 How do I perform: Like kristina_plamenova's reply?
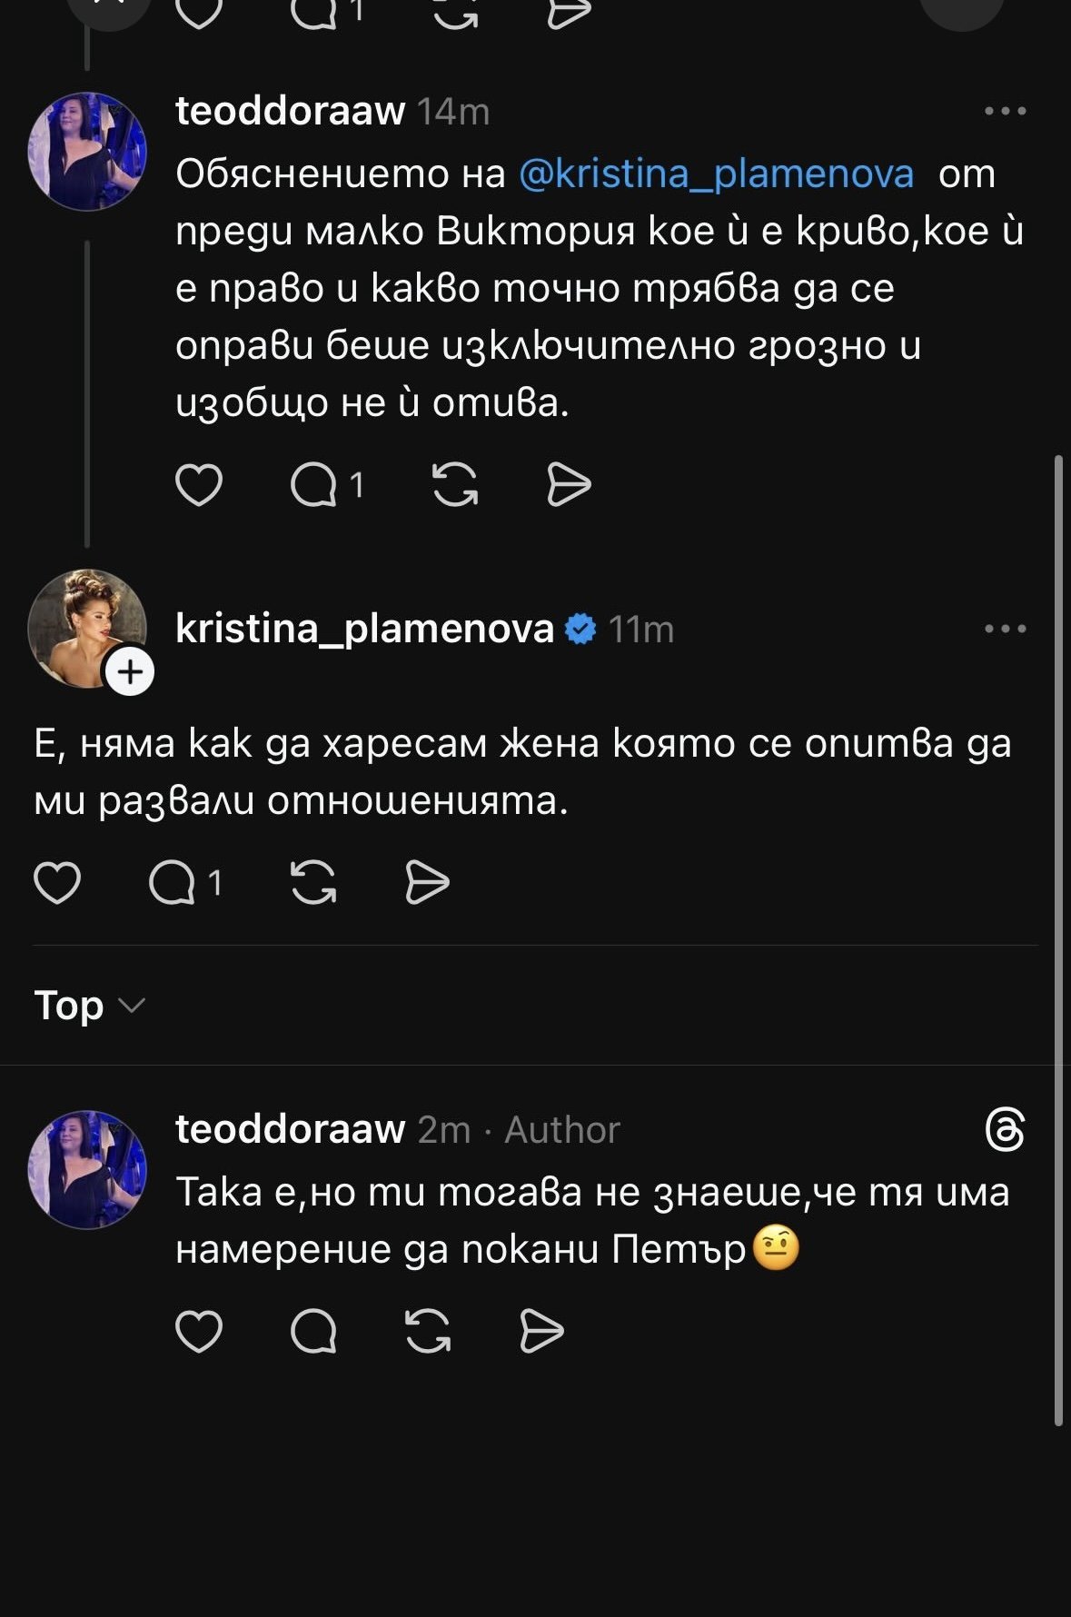[x=57, y=883]
